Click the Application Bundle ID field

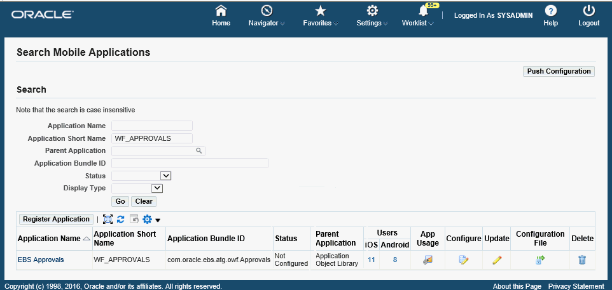tap(190, 163)
